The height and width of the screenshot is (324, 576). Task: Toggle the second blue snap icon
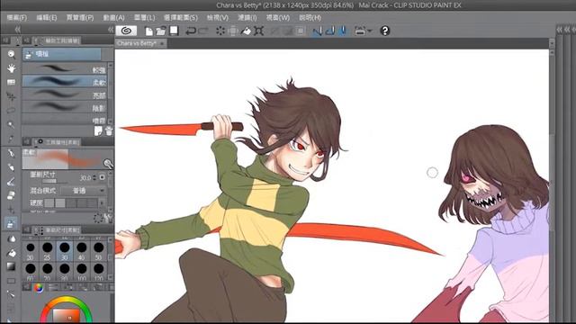(330, 31)
